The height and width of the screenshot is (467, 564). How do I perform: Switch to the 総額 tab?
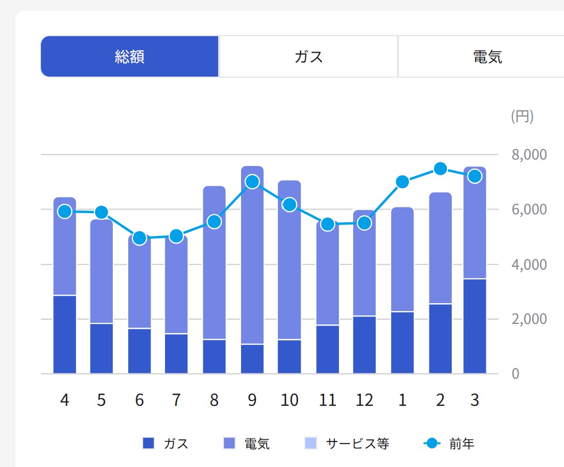(x=129, y=57)
